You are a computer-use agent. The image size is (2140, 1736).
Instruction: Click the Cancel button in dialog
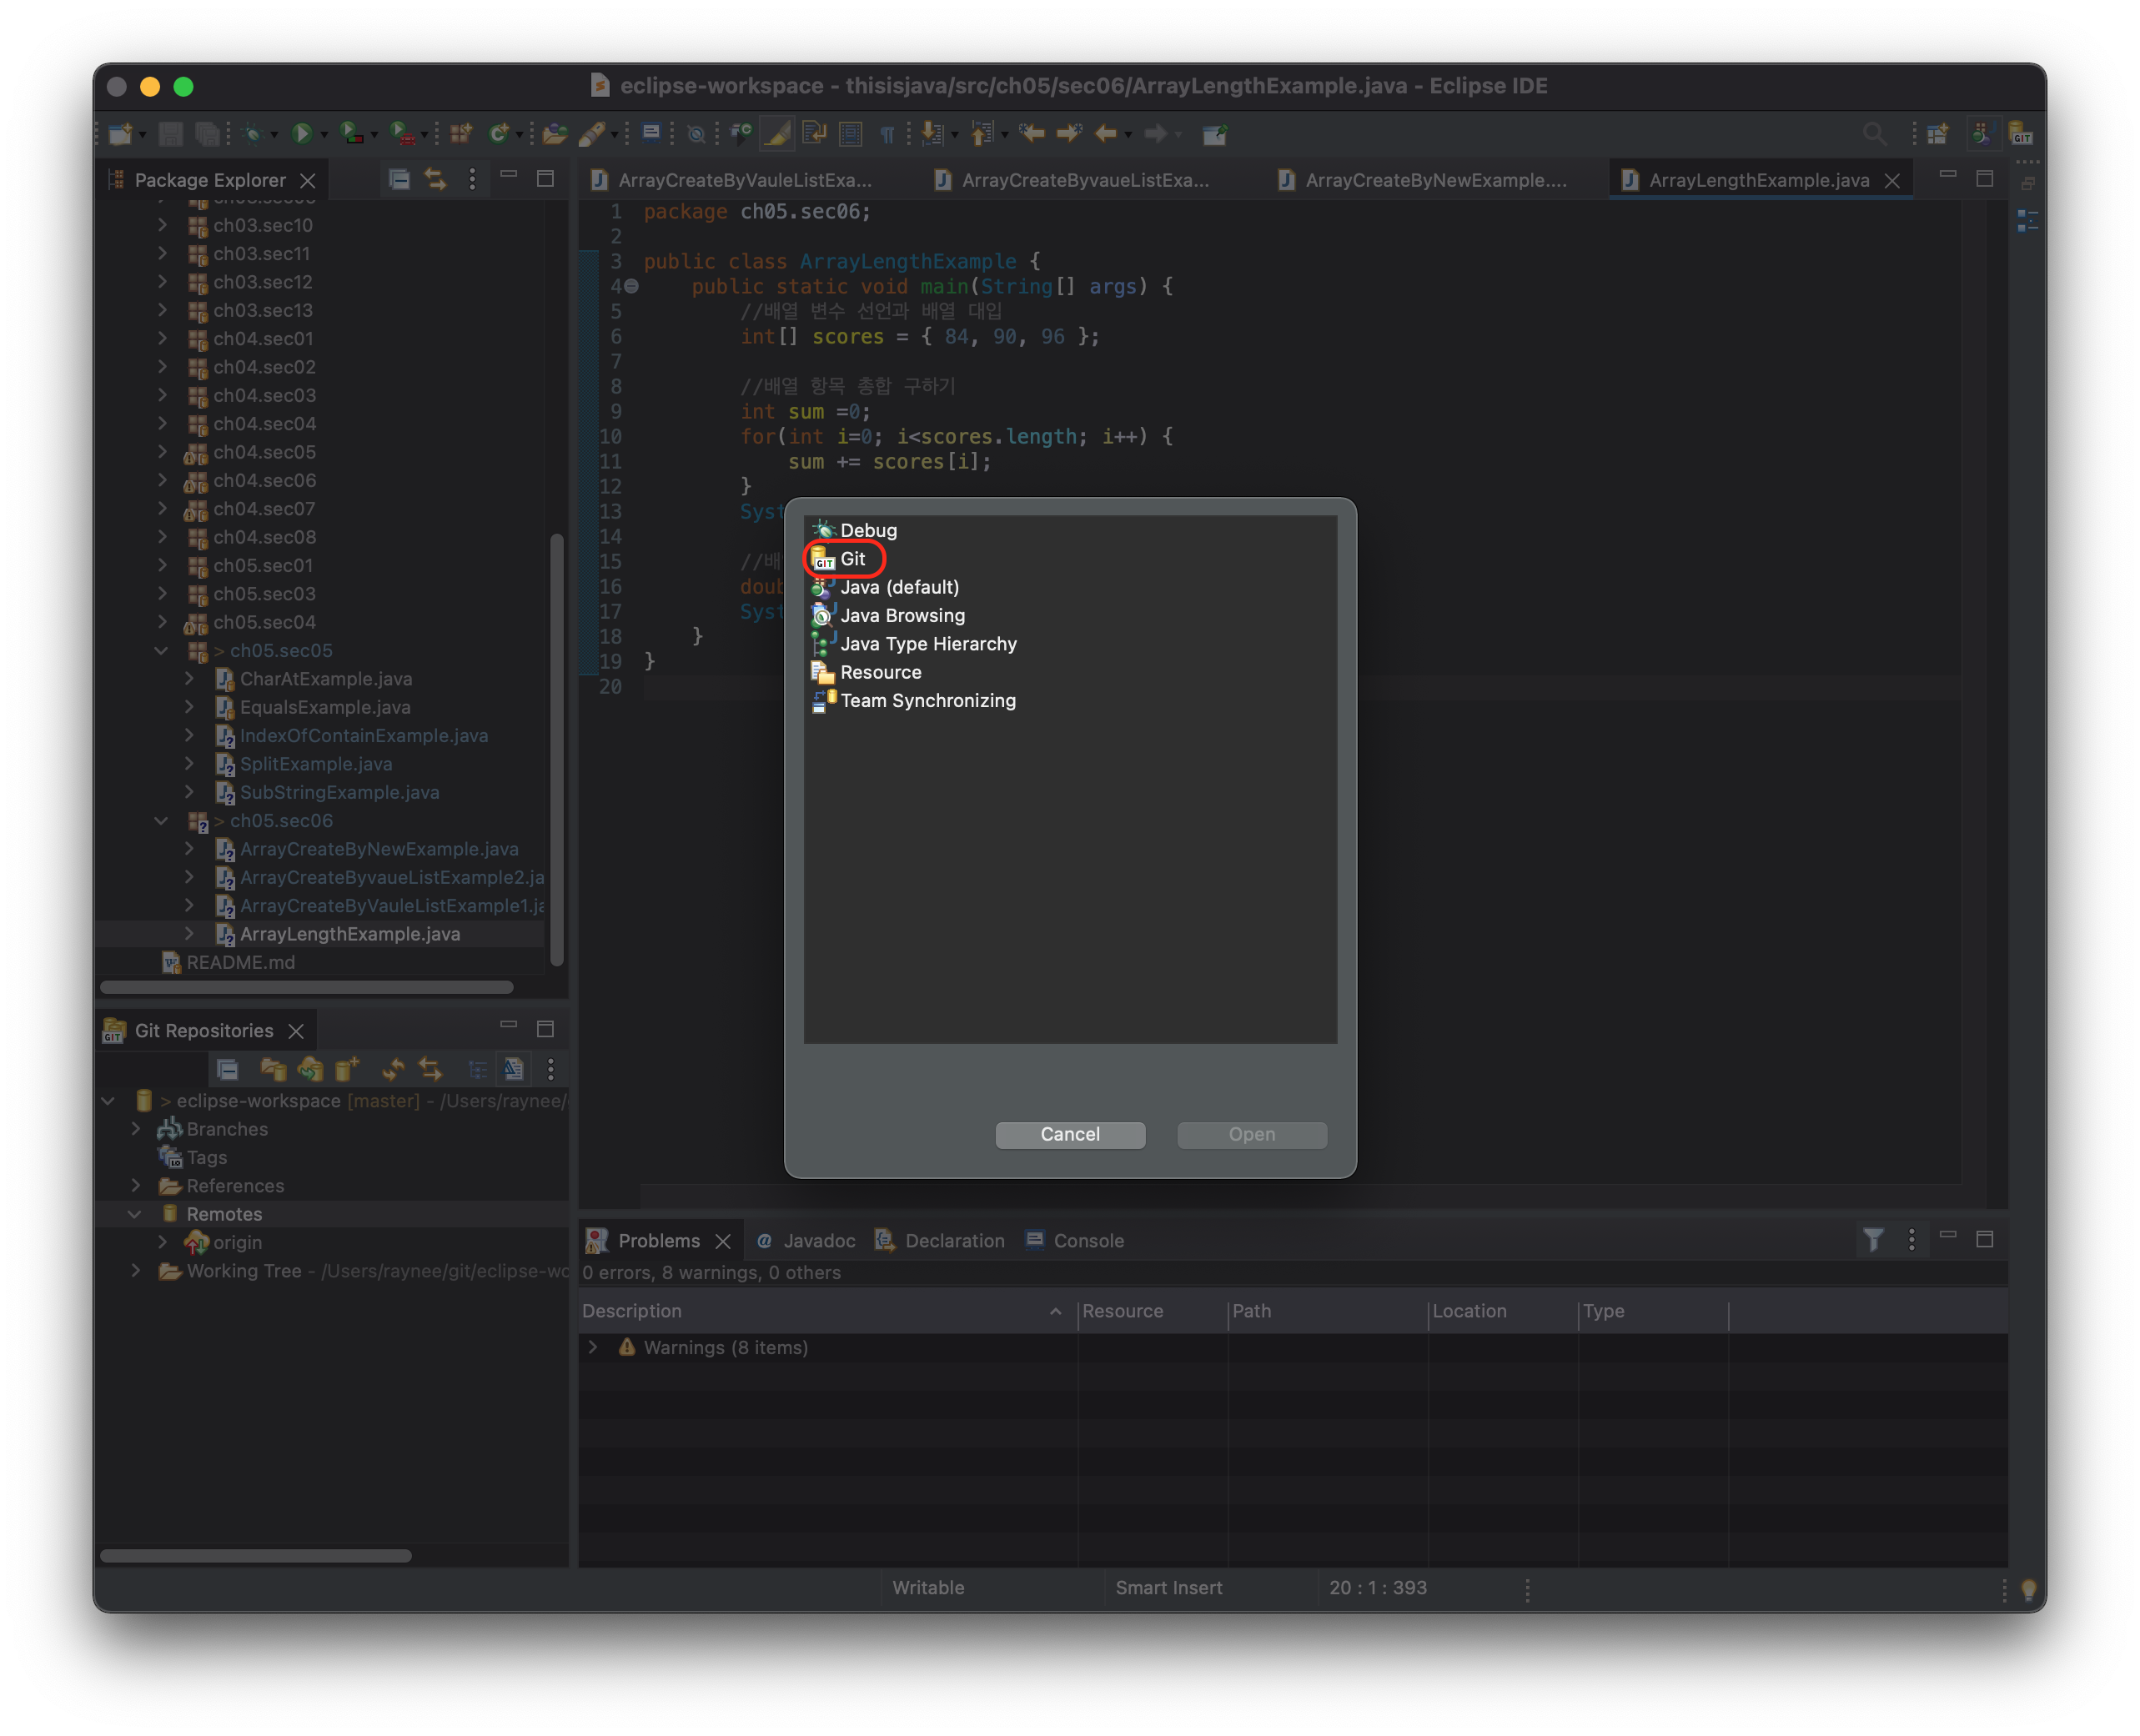tap(1069, 1134)
